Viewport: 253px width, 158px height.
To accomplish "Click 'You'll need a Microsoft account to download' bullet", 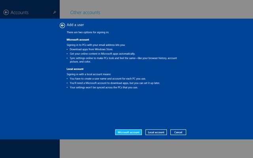I will (115, 83).
